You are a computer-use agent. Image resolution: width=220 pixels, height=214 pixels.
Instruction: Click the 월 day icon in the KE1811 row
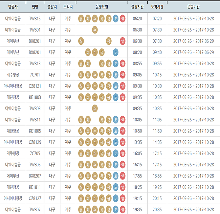pyautogui.click(x=81, y=187)
